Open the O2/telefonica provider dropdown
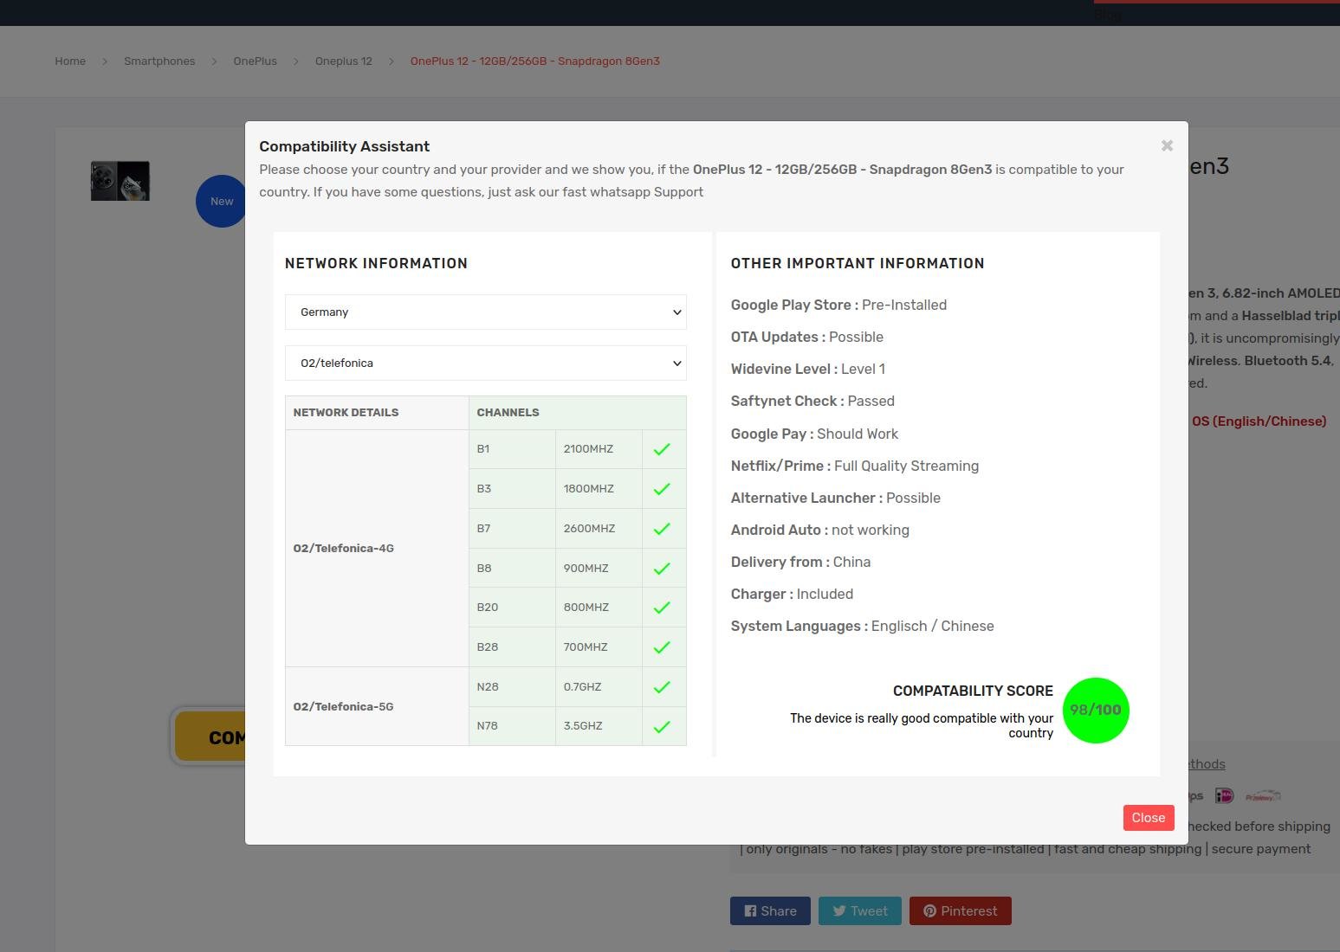The width and height of the screenshot is (1340, 952). [485, 363]
